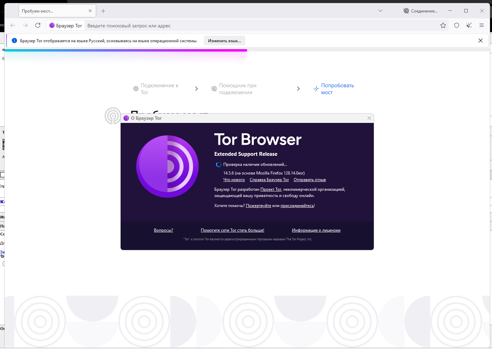Close the "О Браузер Tor" dialog
The height and width of the screenshot is (349, 492).
click(x=369, y=118)
